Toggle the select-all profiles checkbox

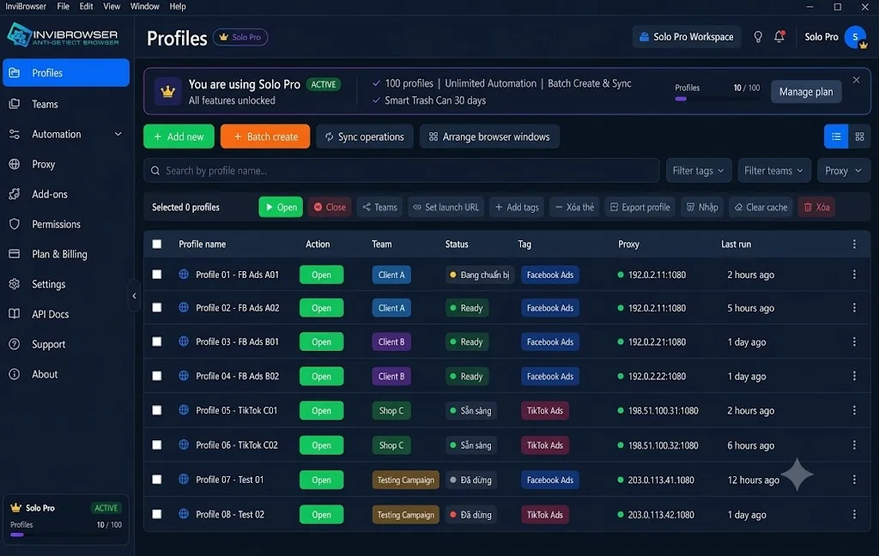157,245
